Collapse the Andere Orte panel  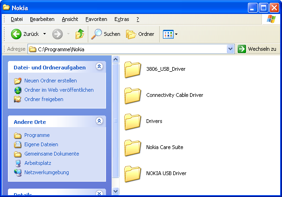pyautogui.click(x=99, y=121)
